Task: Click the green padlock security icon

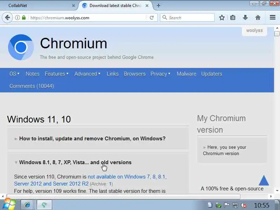Action: (x=24, y=18)
